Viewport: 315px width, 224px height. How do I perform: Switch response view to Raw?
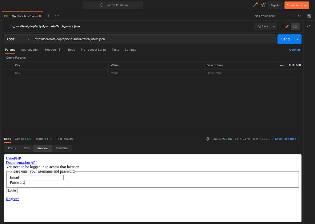(26, 148)
